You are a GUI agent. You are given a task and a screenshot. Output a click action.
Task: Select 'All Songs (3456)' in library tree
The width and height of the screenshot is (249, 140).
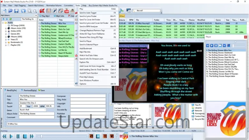click(18, 26)
